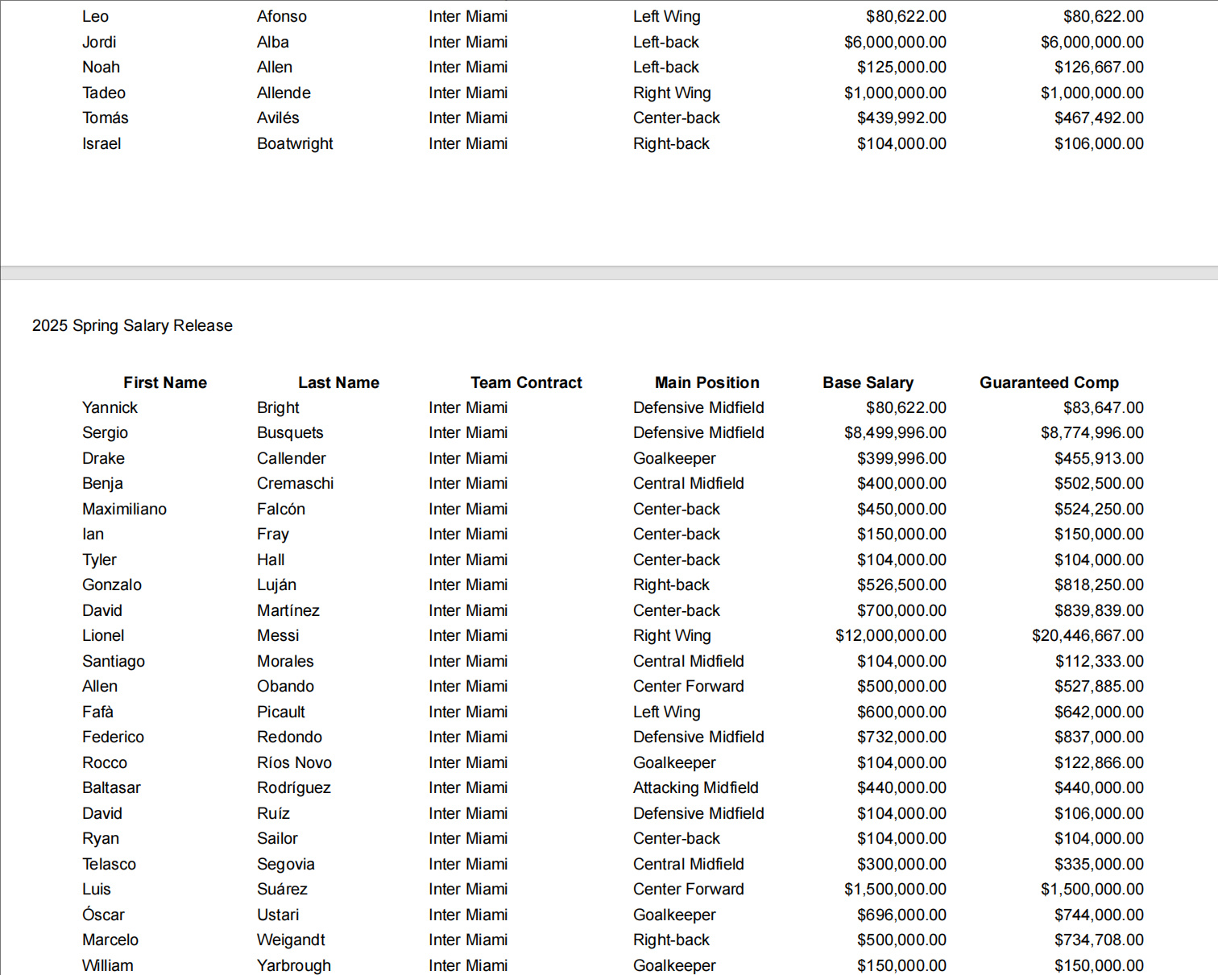Click the last name "Allende"

click(284, 93)
